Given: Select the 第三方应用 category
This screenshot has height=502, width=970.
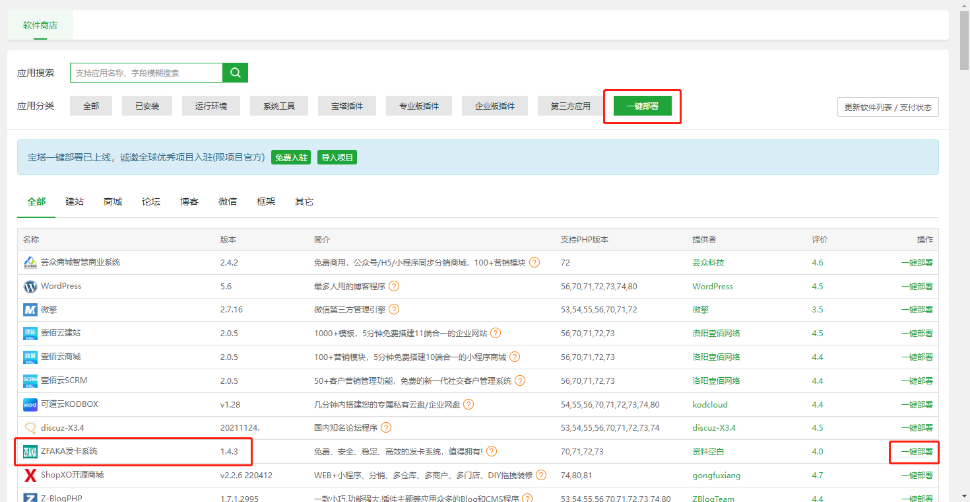Looking at the screenshot, I should click(571, 106).
